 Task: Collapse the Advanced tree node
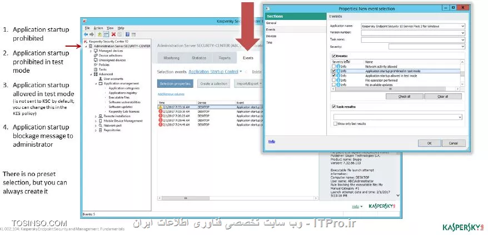pyautogui.click(x=91, y=74)
